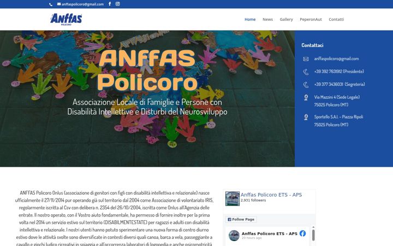Click the mail icon in Contattaci panel
The image size is (393, 246).
pos(306,59)
